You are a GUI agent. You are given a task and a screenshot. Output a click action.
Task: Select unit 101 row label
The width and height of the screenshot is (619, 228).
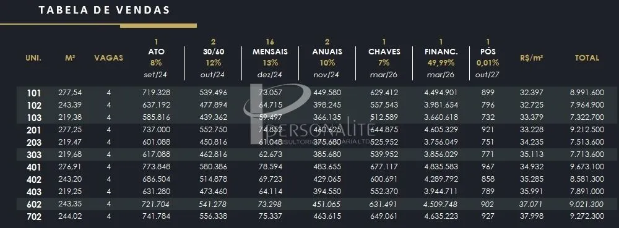point(34,93)
